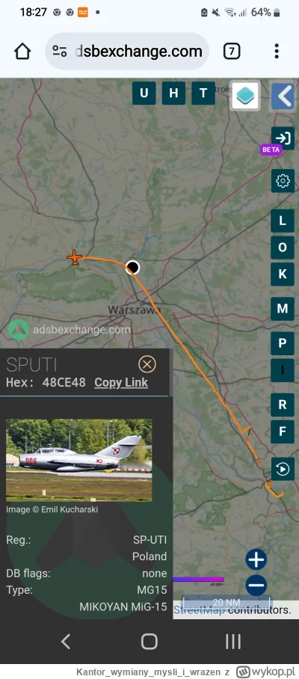The height and width of the screenshot is (679, 299).
Task: Open browser tab switcher showing 7
Action: pyautogui.click(x=232, y=52)
